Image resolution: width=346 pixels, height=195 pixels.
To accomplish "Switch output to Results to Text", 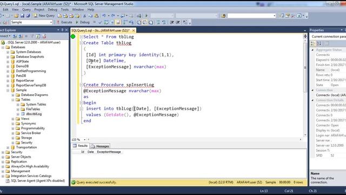I will coord(139,22).
